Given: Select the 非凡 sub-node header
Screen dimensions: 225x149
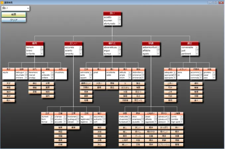Looking at the screenshot, I should 35,69.
